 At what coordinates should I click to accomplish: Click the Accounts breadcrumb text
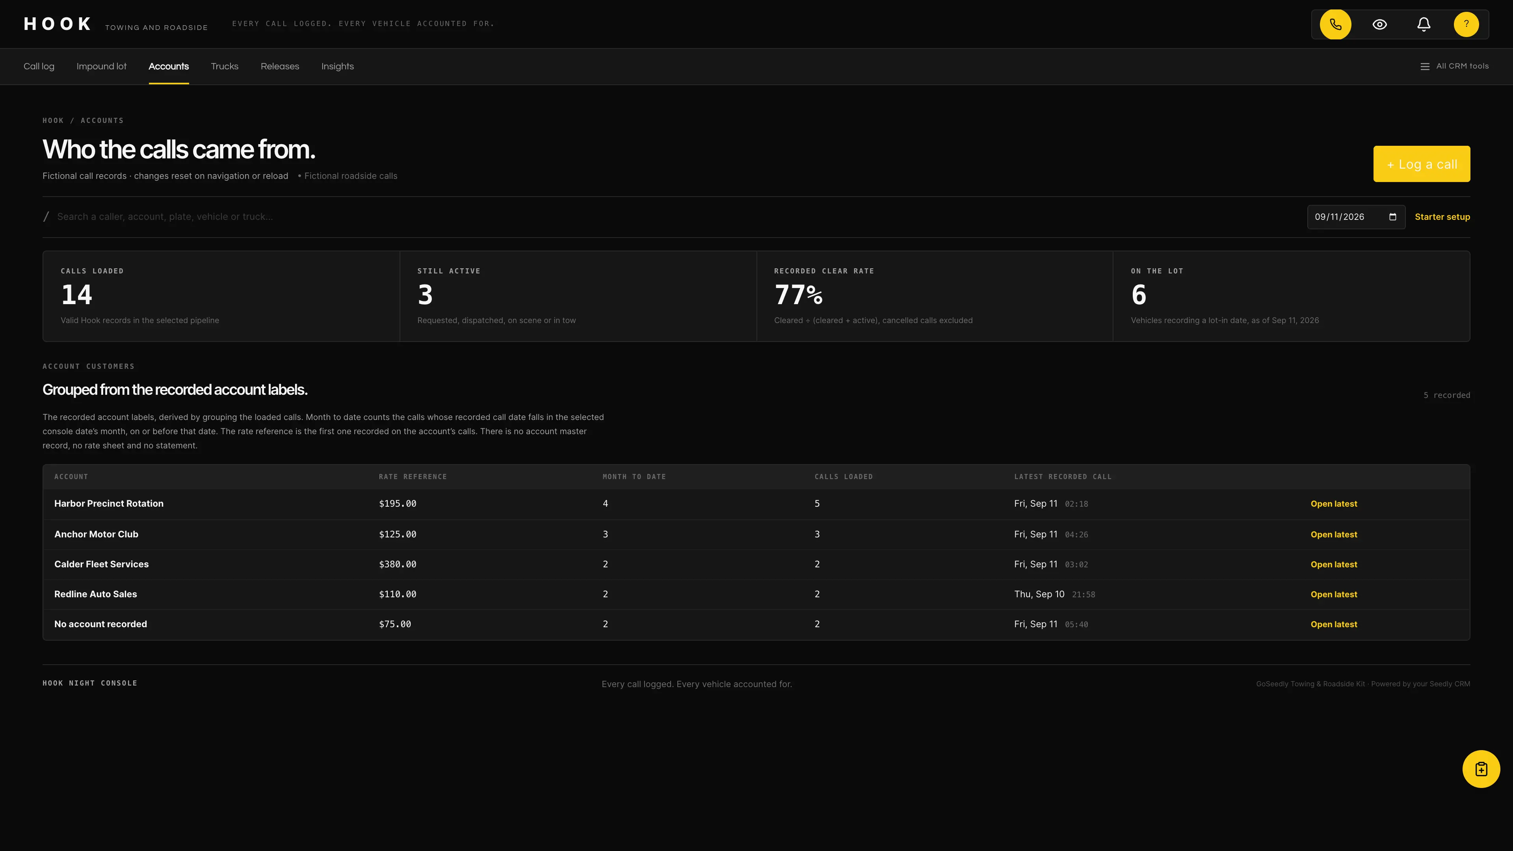point(102,121)
